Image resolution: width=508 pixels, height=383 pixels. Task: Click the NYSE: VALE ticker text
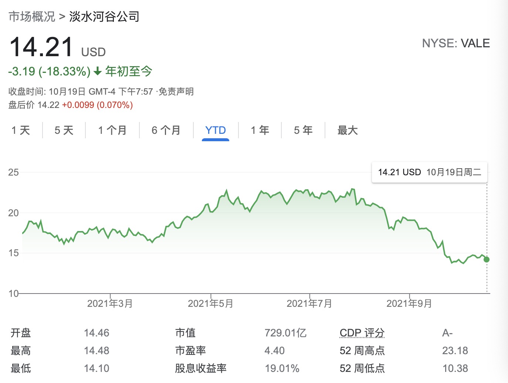(x=456, y=43)
